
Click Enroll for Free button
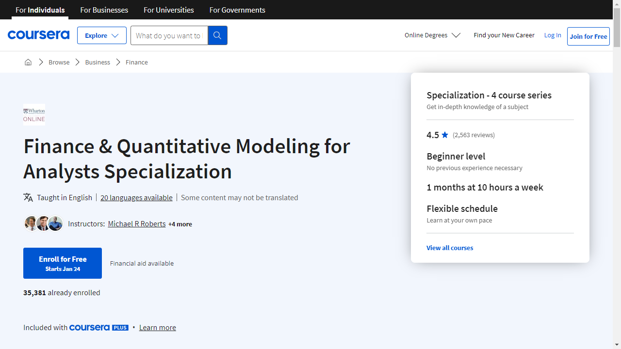[x=63, y=263]
